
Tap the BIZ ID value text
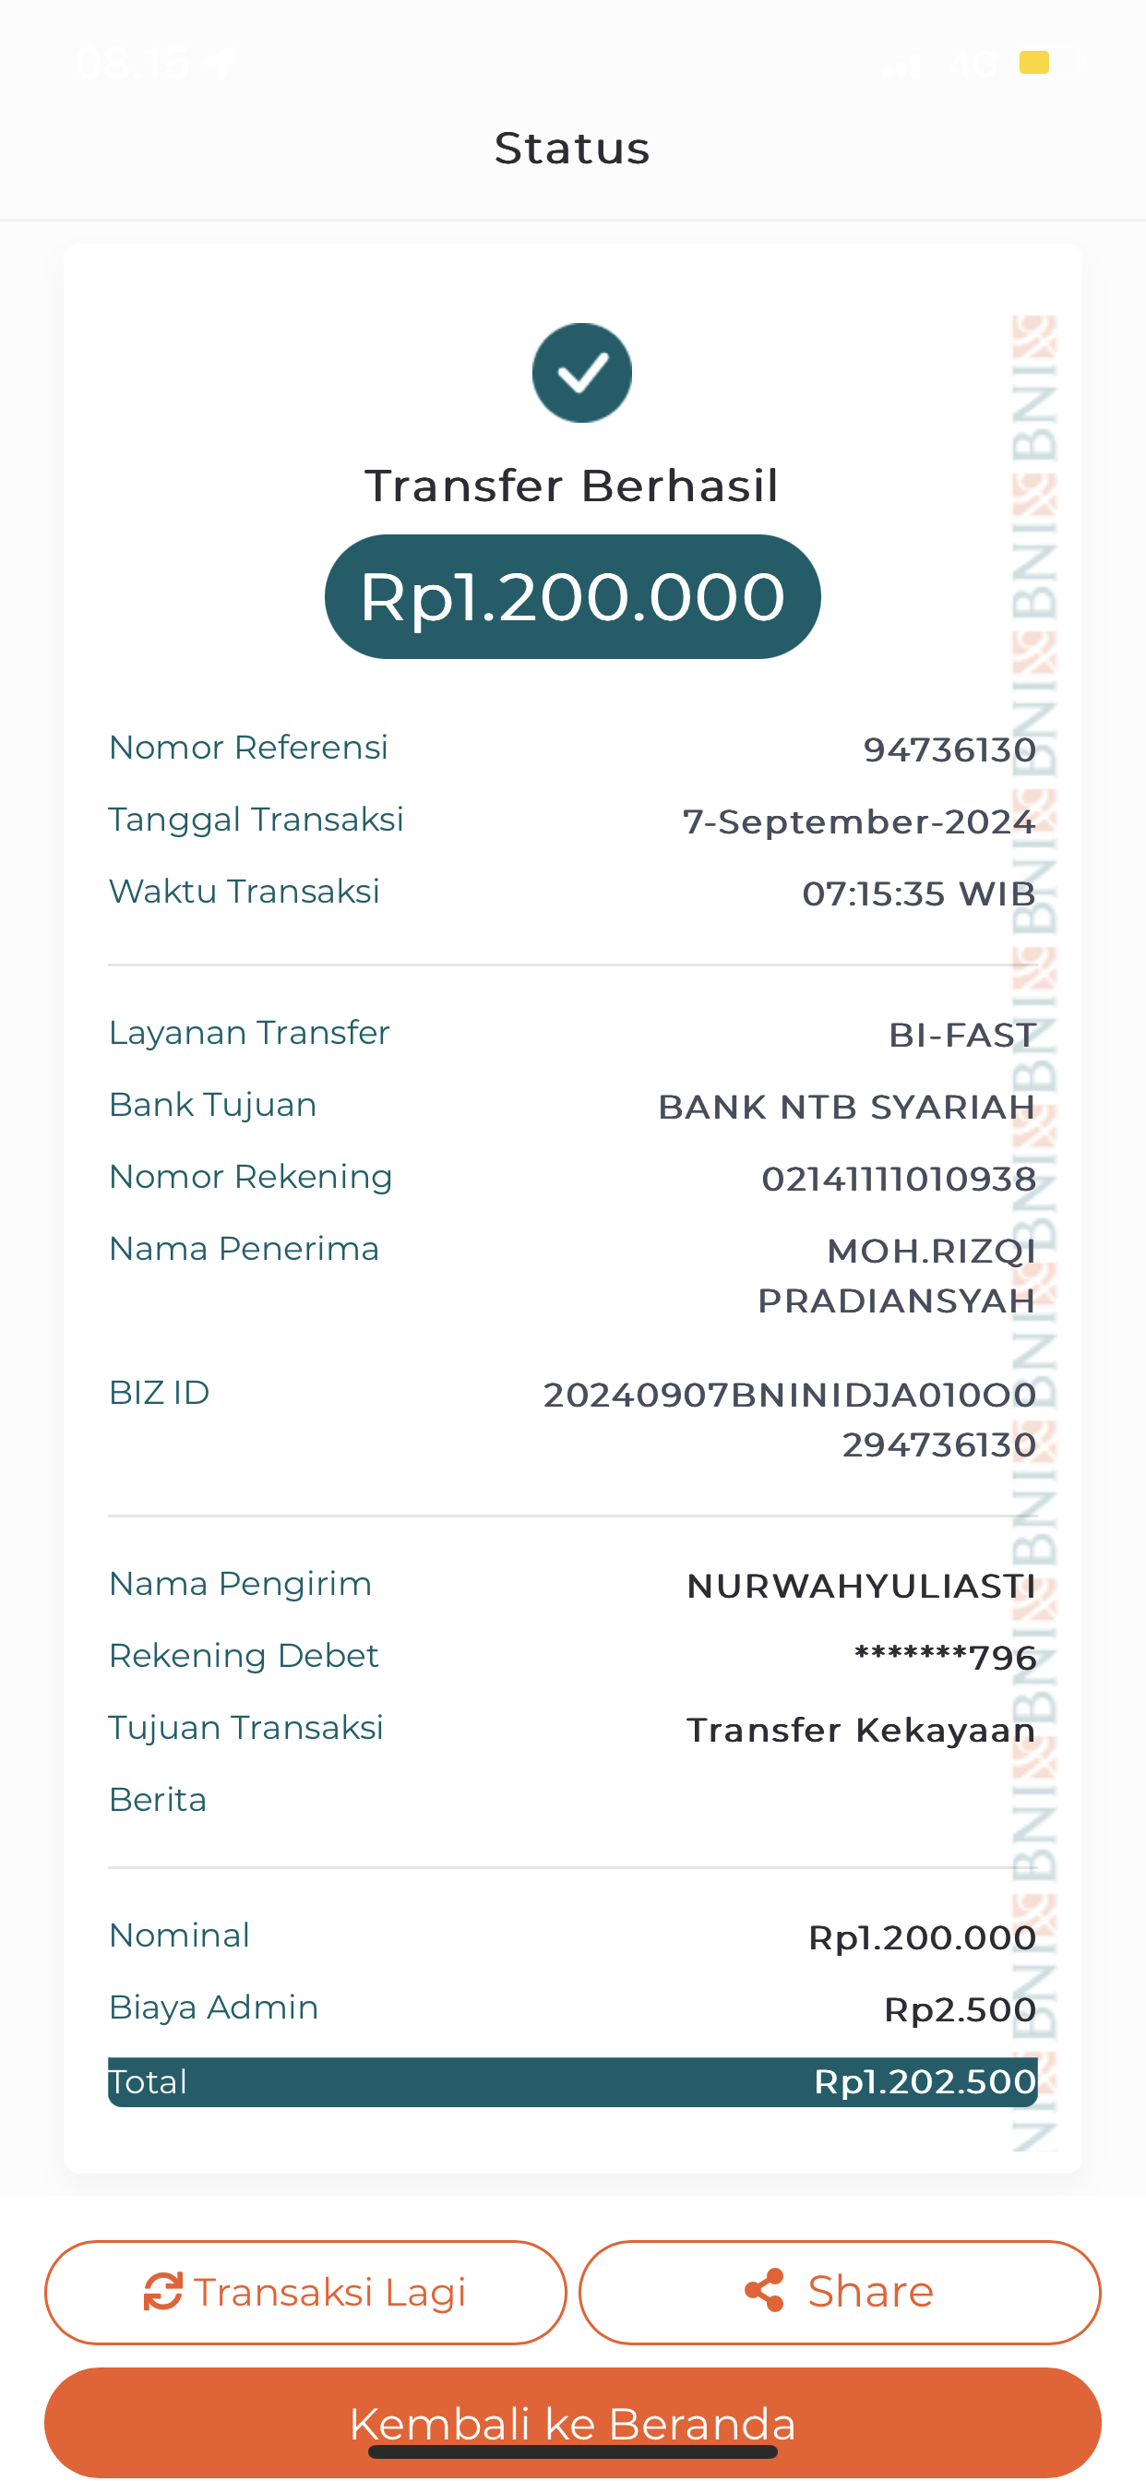click(x=790, y=1420)
